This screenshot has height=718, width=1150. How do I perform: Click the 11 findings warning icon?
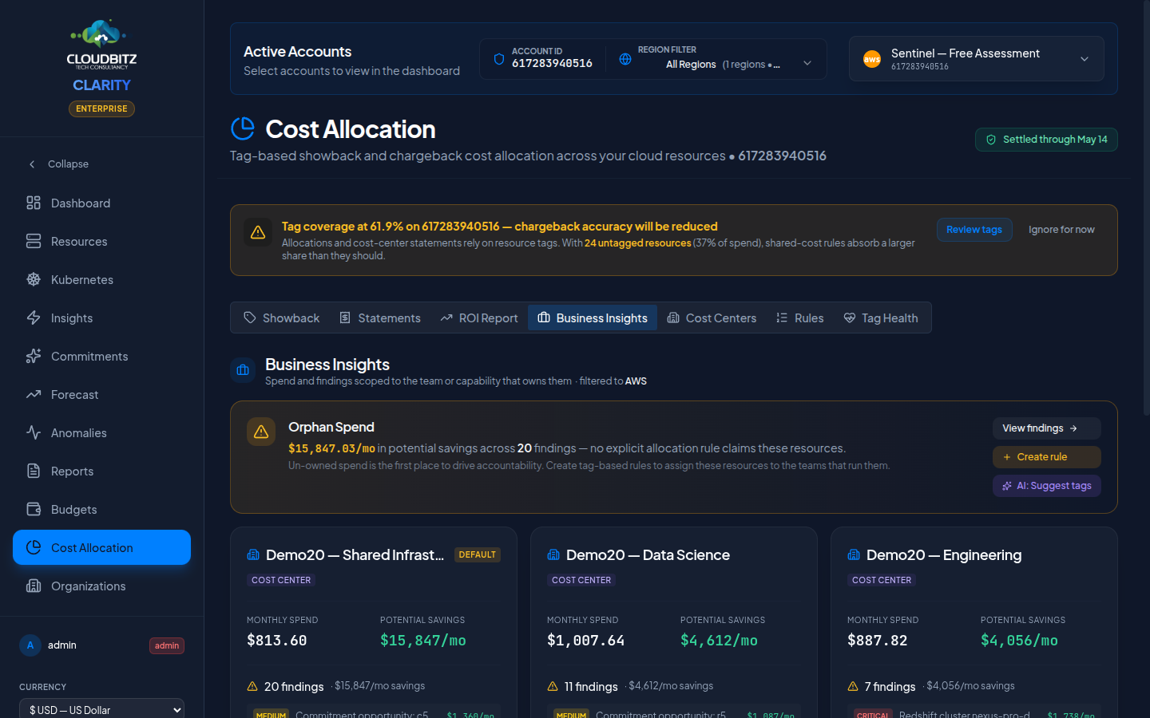tap(553, 686)
